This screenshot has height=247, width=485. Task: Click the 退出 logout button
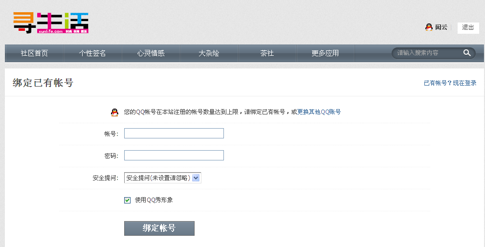pos(468,27)
